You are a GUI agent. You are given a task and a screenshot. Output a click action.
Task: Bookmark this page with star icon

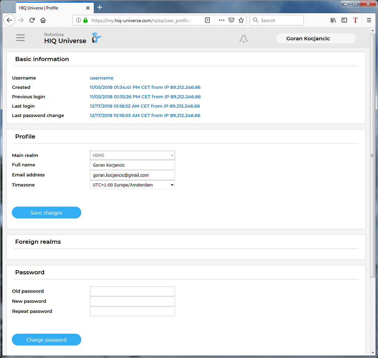tap(241, 20)
